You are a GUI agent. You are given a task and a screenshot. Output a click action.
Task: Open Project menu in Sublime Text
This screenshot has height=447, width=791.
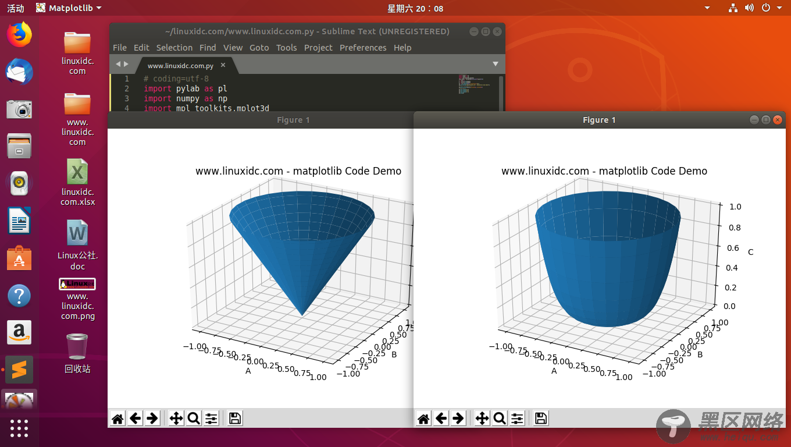(318, 48)
